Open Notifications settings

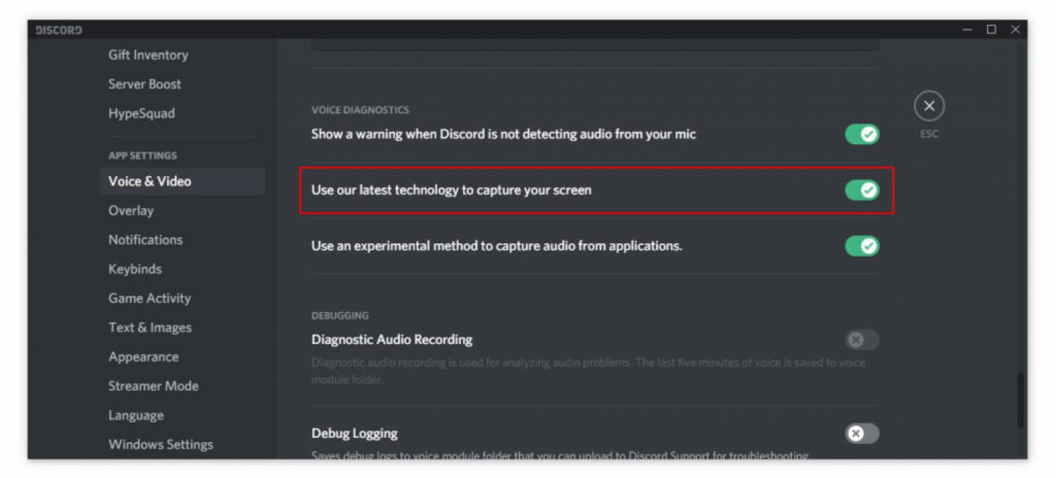[145, 240]
